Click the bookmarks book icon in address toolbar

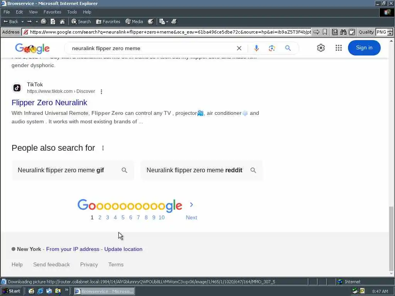pos(335,32)
